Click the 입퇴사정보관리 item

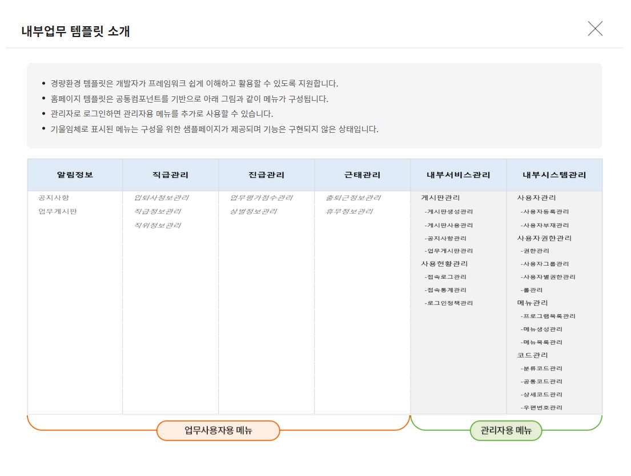pyautogui.click(x=161, y=198)
